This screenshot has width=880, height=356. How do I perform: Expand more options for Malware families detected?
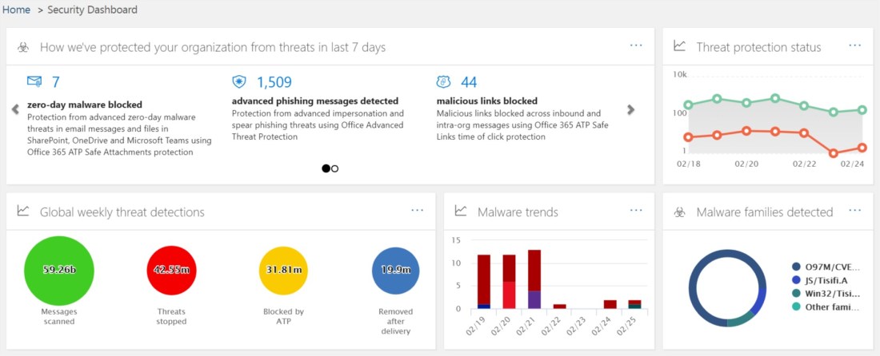pos(855,210)
